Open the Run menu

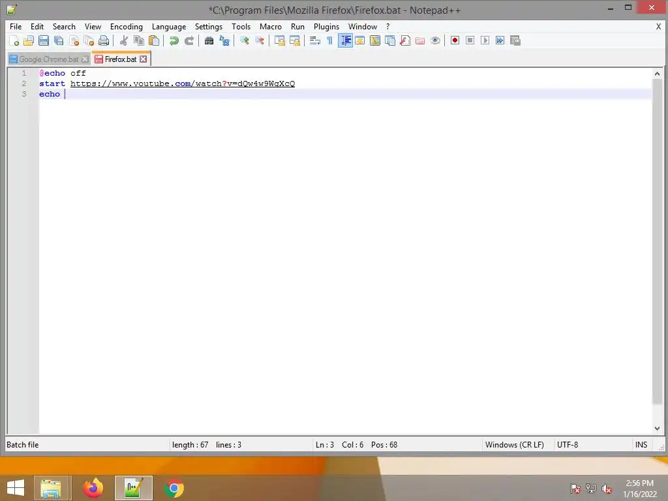click(297, 26)
